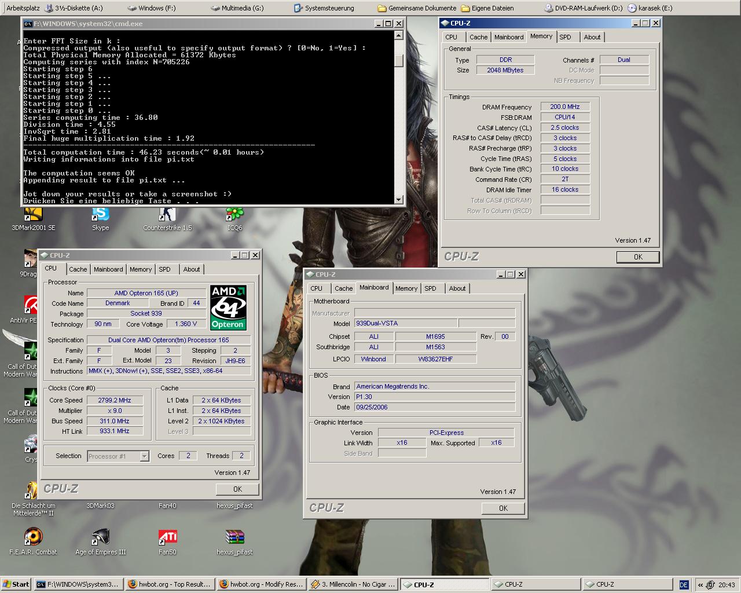Screen dimensions: 741x593
Task: Select CPU tab in the Mainboard window
Action: [316, 288]
